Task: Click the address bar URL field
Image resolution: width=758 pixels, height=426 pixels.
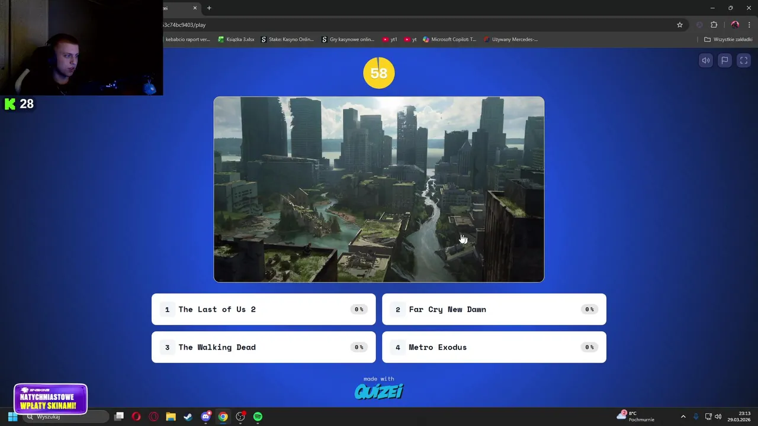Action: 415,25
